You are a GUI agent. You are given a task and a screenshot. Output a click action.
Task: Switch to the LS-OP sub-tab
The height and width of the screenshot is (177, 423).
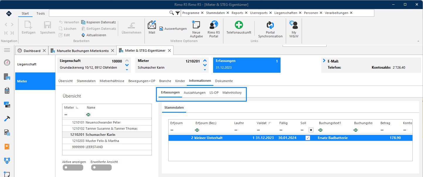[x=214, y=93]
